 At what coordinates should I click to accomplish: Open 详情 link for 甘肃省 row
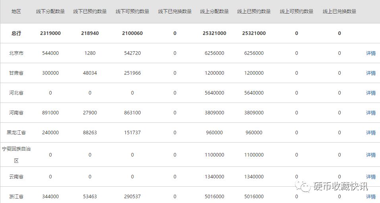[x=370, y=73]
